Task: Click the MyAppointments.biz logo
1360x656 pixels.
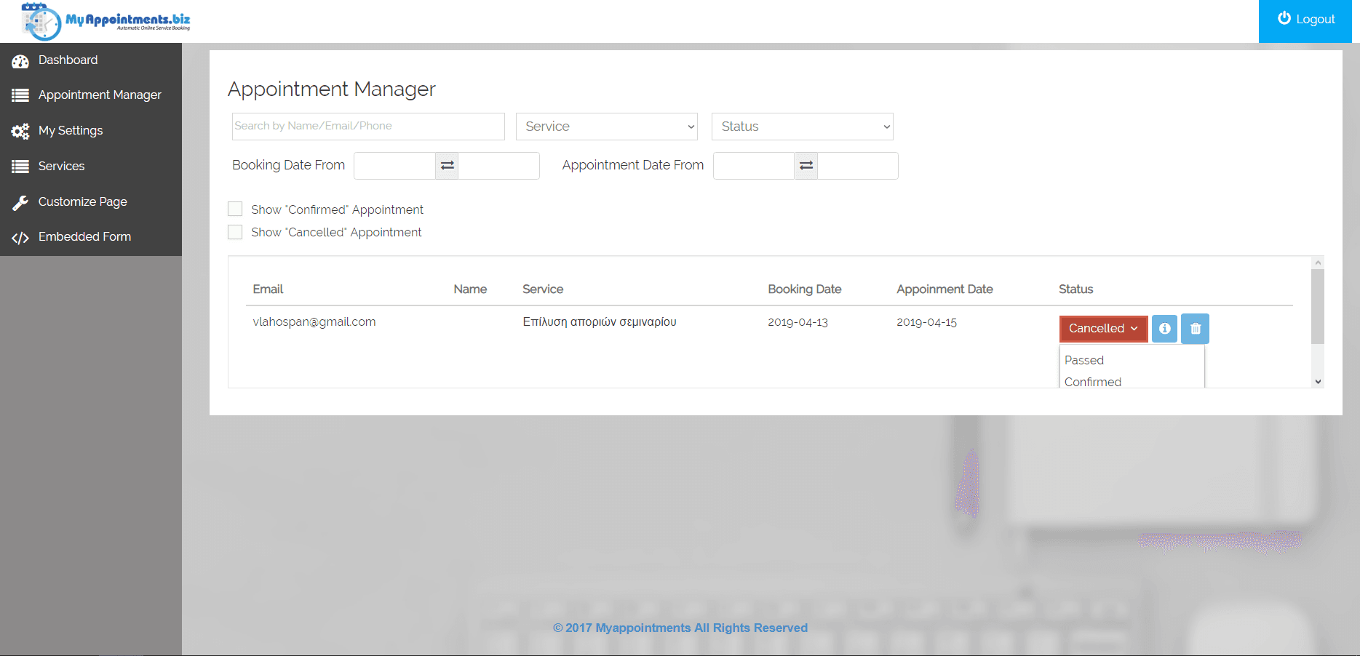Action: 106,21
